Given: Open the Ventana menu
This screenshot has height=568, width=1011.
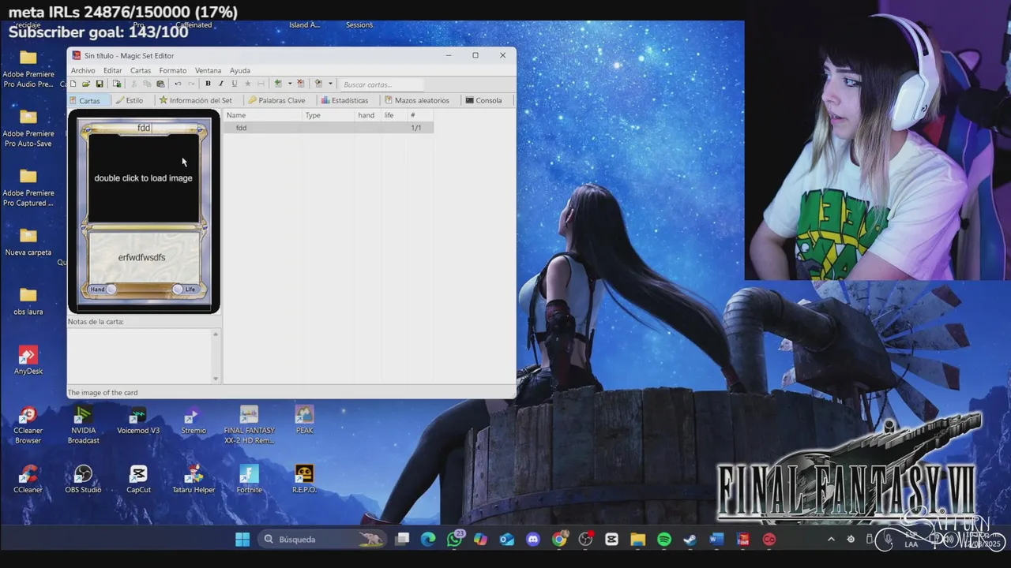Looking at the screenshot, I should pyautogui.click(x=209, y=70).
